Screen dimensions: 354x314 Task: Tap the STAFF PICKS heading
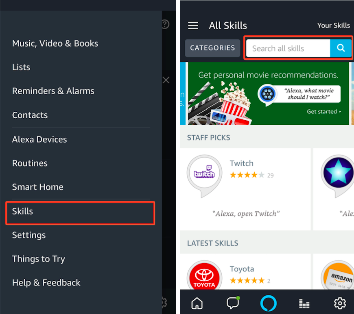209,138
